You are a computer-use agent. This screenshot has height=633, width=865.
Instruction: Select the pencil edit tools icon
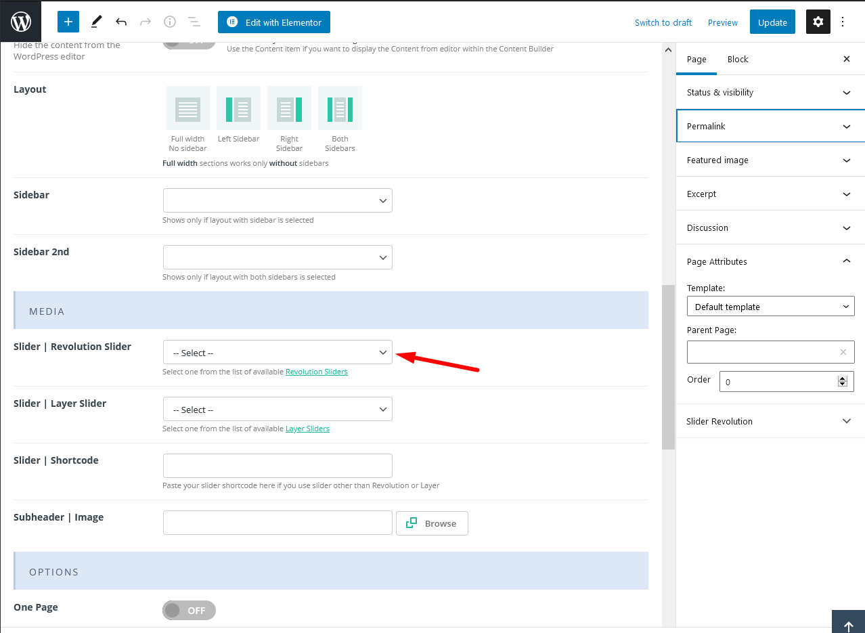[x=96, y=22]
